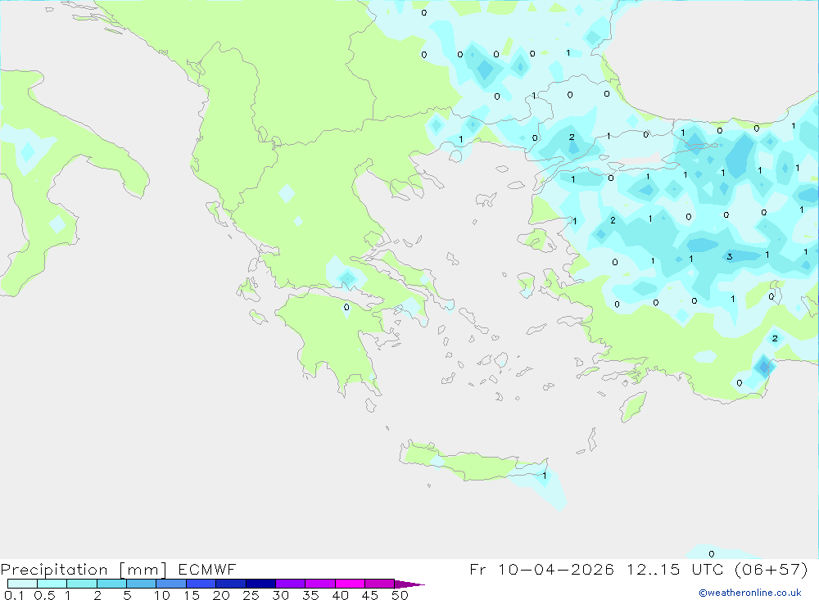819x600 pixels.
Task: Select the navy swatch between 25 and 30
Action: 260,584
